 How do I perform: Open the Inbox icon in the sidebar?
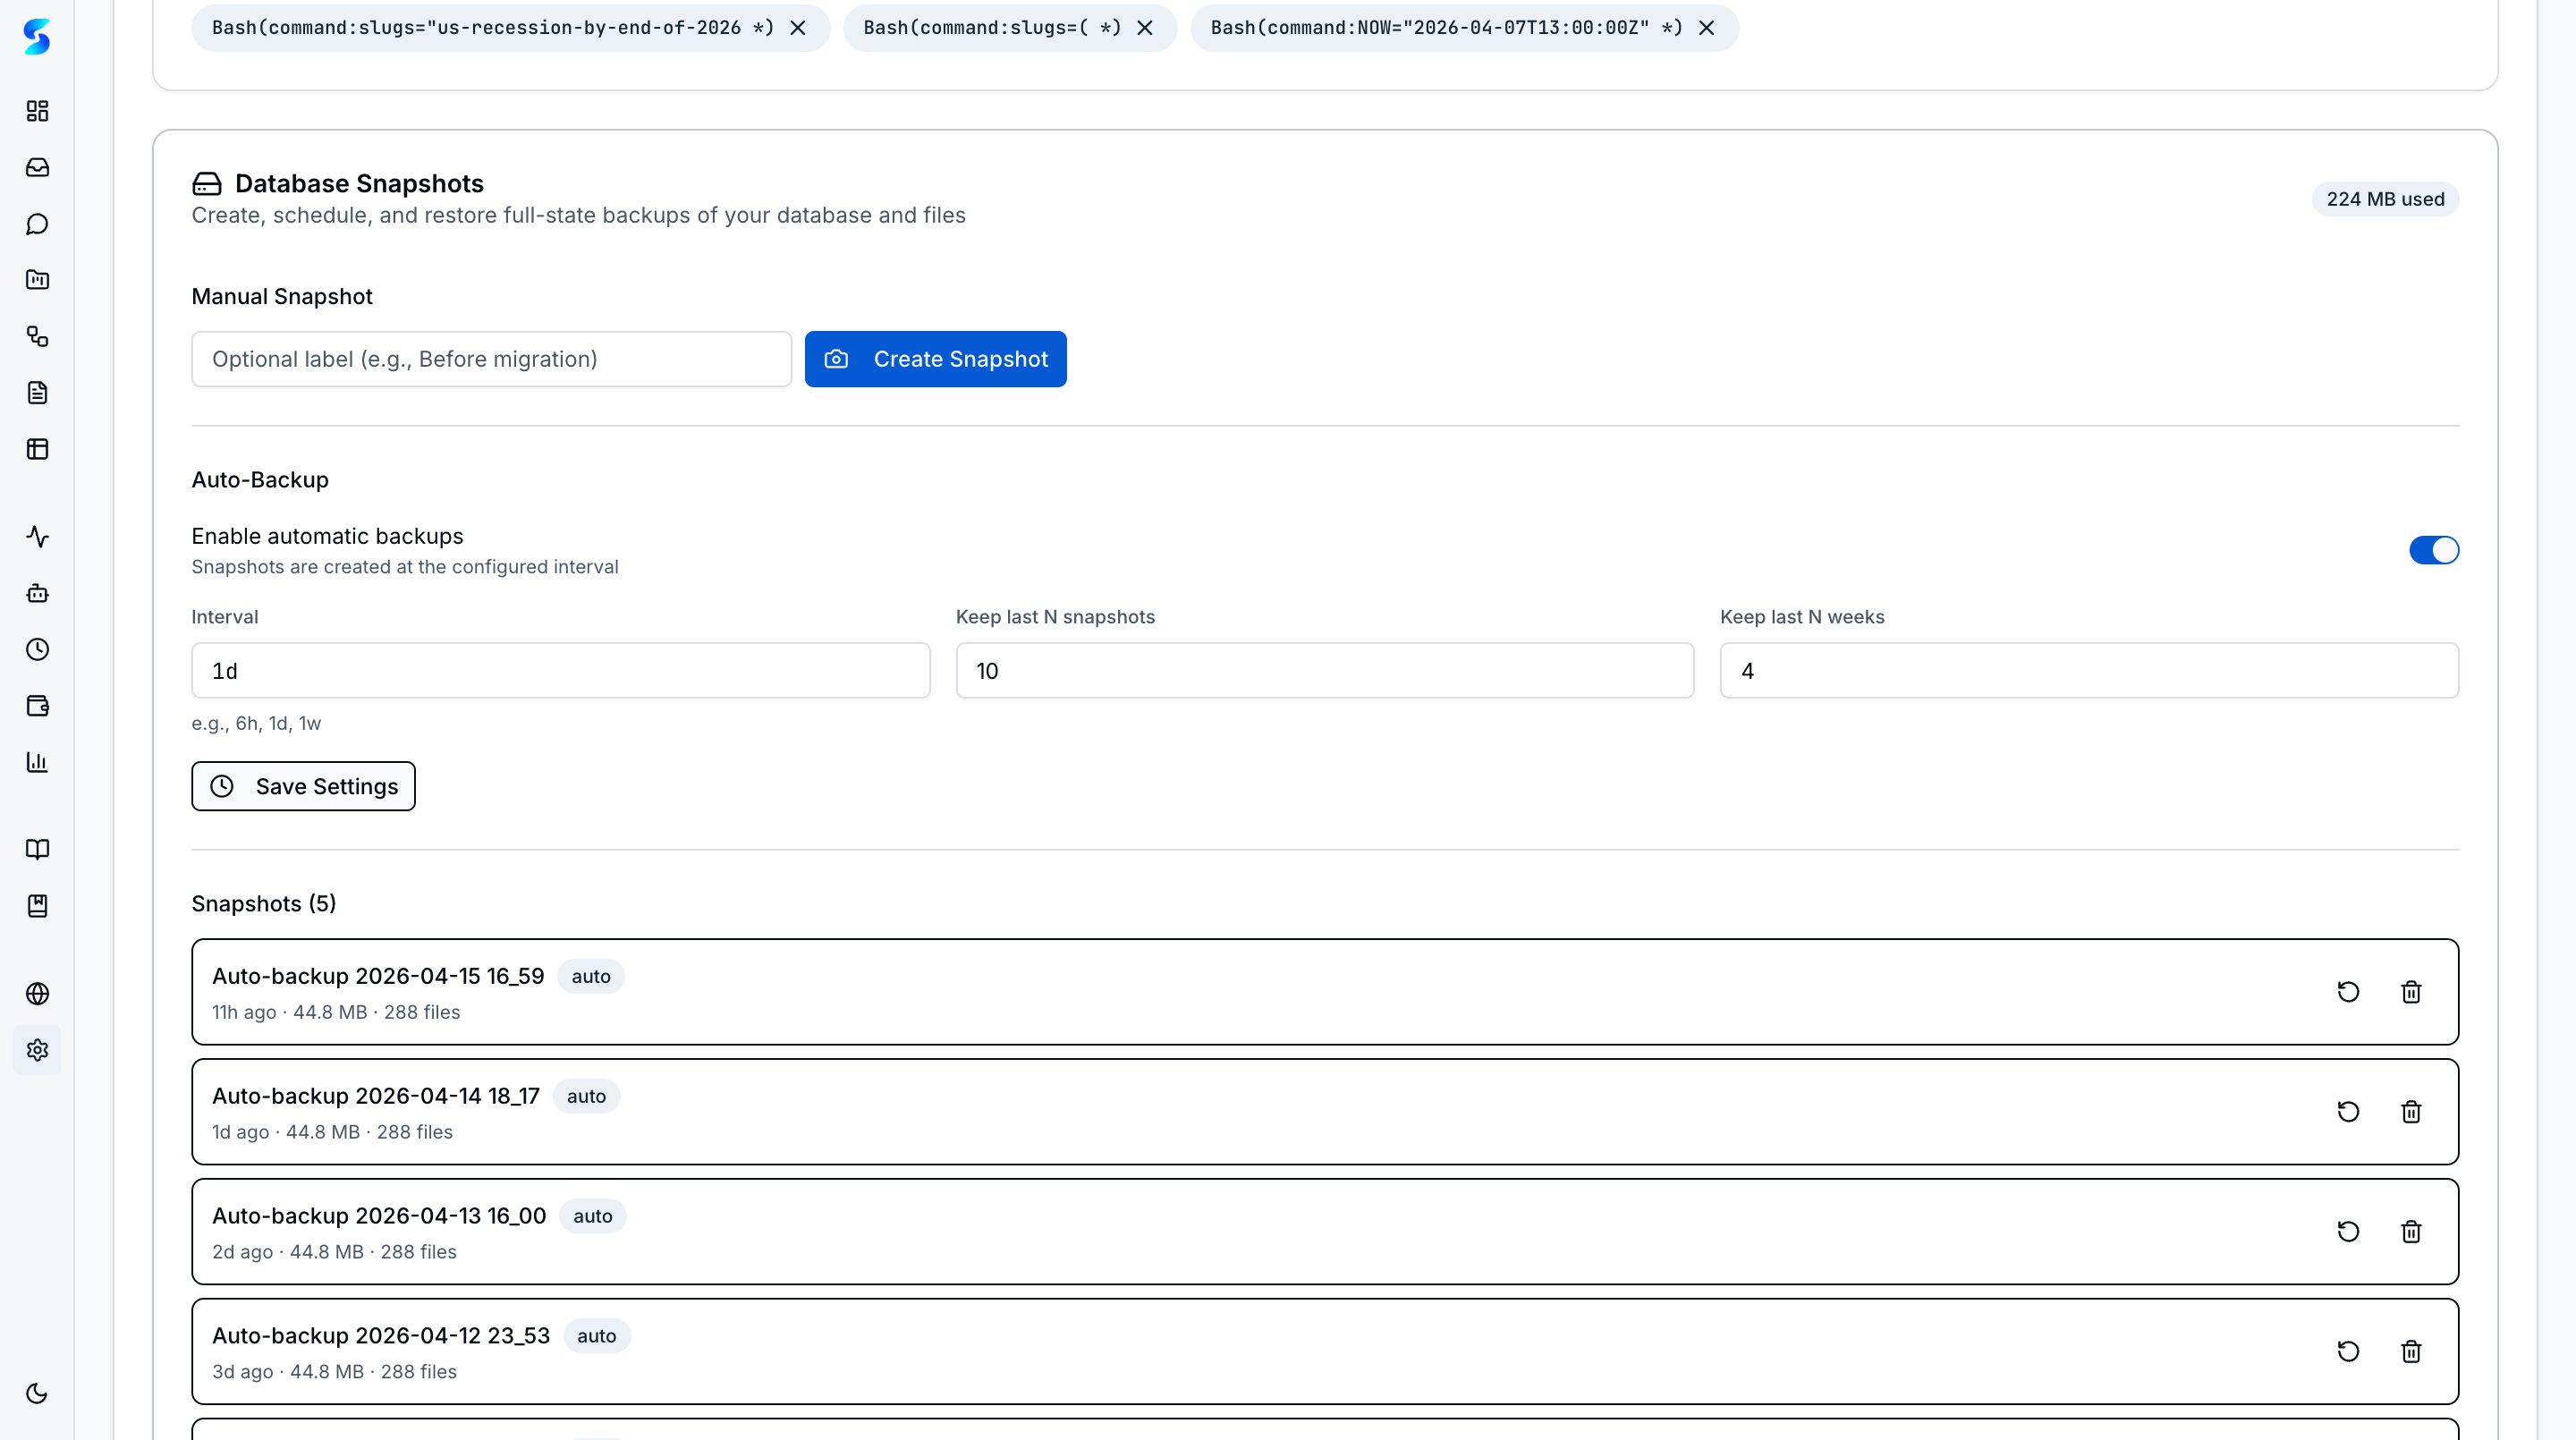pyautogui.click(x=37, y=167)
